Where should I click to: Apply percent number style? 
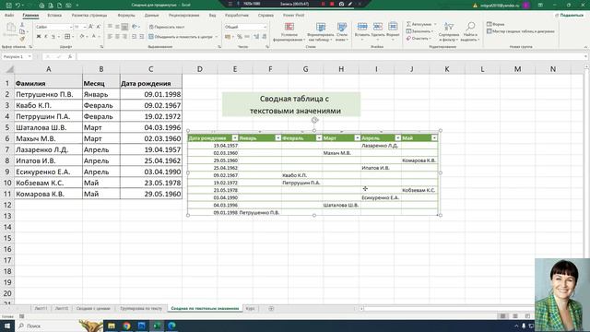pyautogui.click(x=240, y=37)
